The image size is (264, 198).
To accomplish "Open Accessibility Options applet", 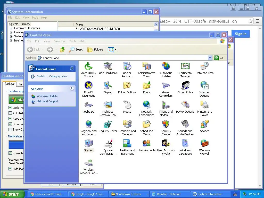I will (x=89, y=70).
